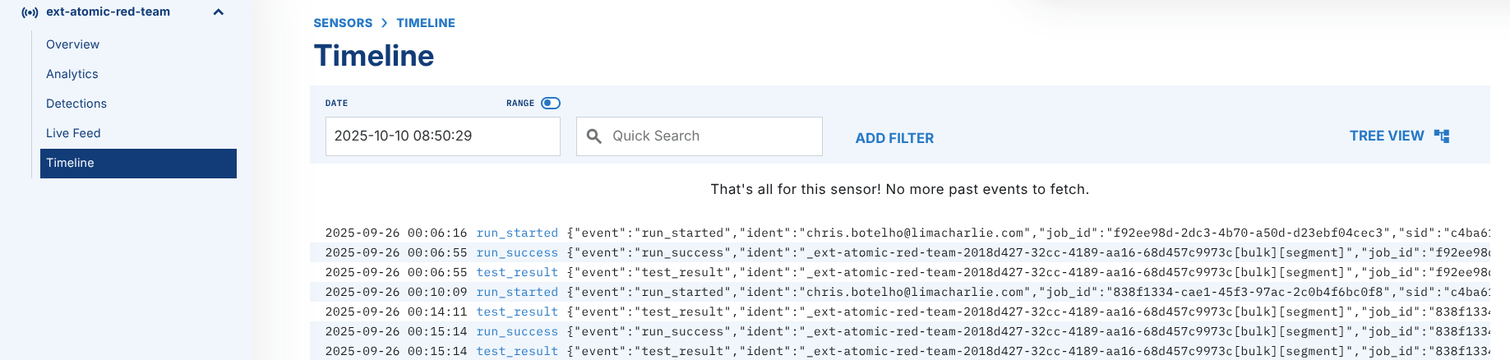Toggle the Range switch
The height and width of the screenshot is (360, 1510).
[x=551, y=103]
